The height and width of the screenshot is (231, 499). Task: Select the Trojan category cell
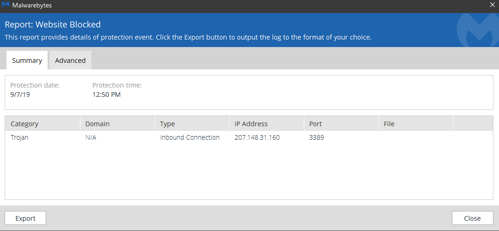20,137
